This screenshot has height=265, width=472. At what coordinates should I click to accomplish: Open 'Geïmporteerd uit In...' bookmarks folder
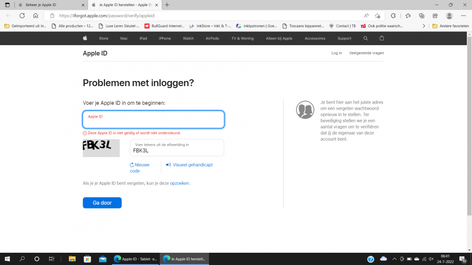coord(25,26)
